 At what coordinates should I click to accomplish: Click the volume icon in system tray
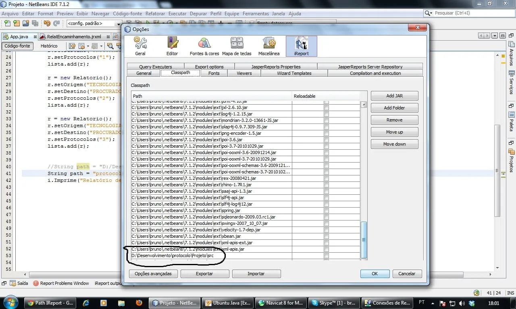click(461, 303)
